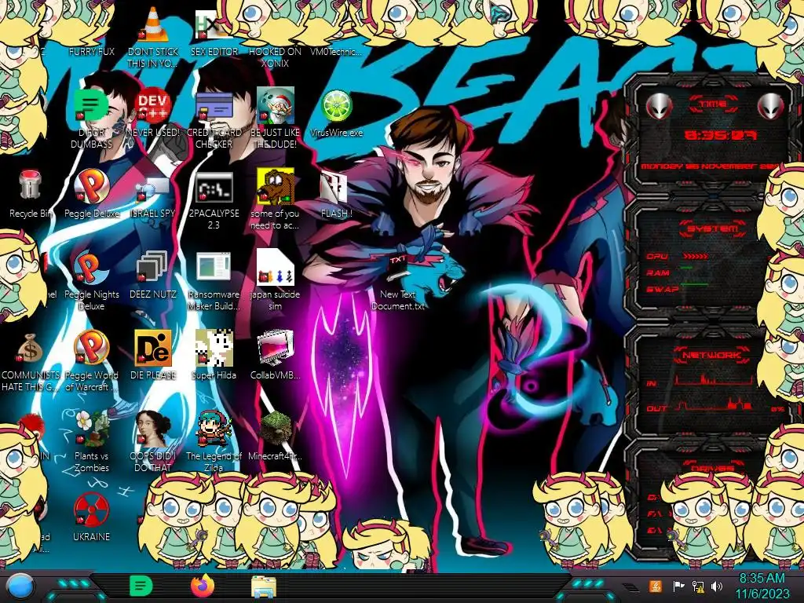Open the Start menu orb

tap(20, 586)
